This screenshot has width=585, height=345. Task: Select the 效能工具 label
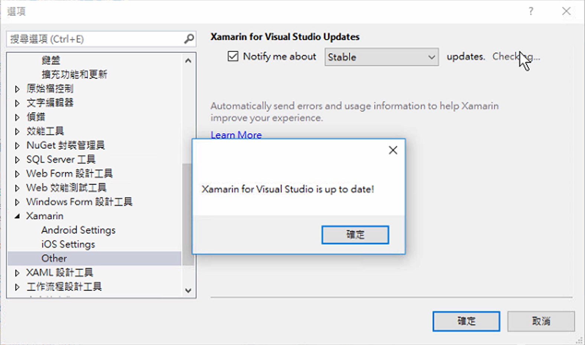45,131
